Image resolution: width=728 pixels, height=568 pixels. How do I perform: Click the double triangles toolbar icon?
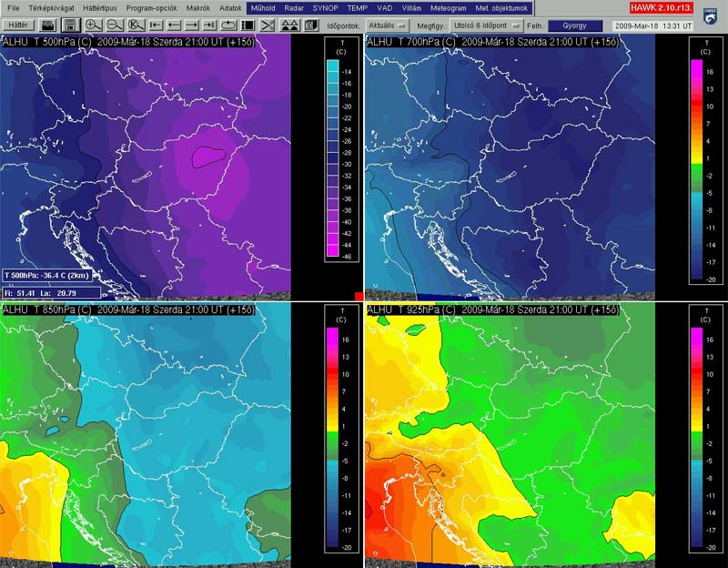290,25
